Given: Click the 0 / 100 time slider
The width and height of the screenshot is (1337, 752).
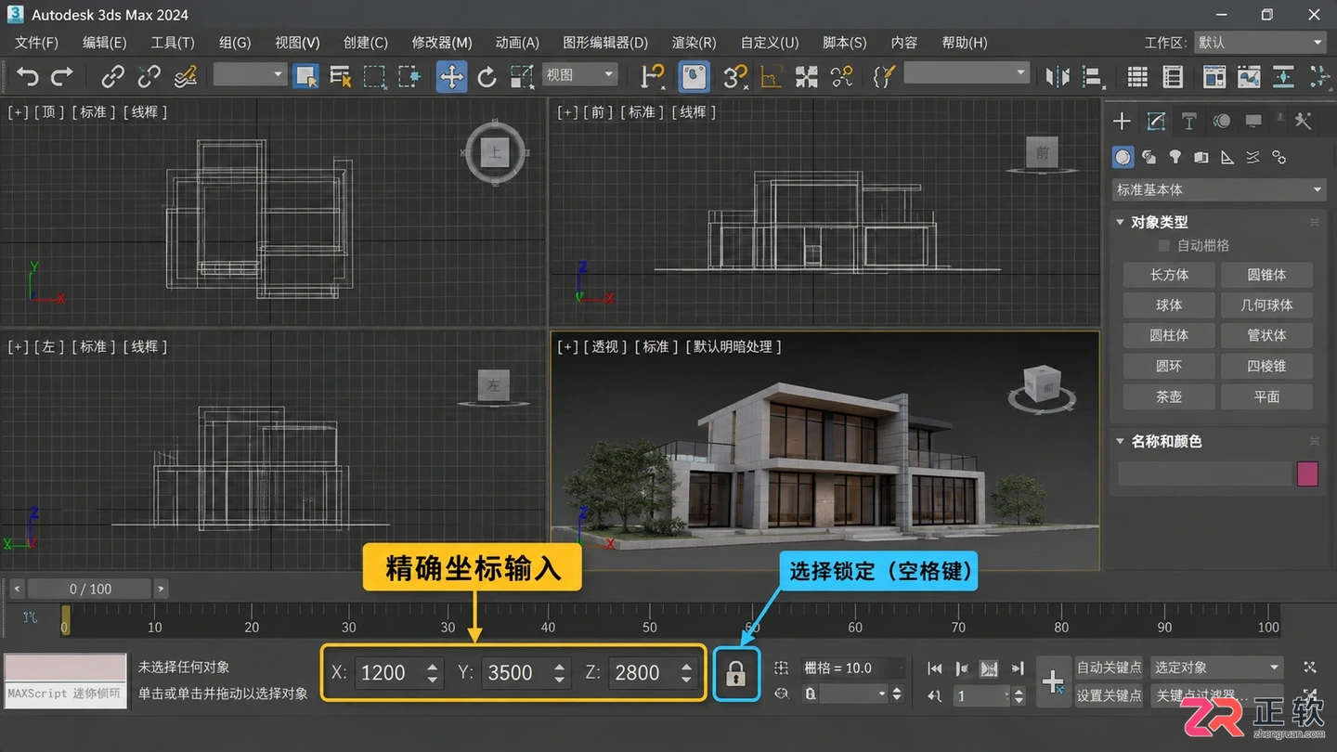Looking at the screenshot, I should (90, 589).
